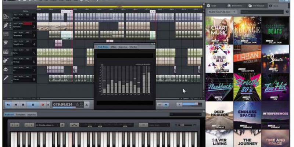Screen dimensions: 294x147
Task: Open the Urban Producer collection soundpool
Action: point(247,59)
